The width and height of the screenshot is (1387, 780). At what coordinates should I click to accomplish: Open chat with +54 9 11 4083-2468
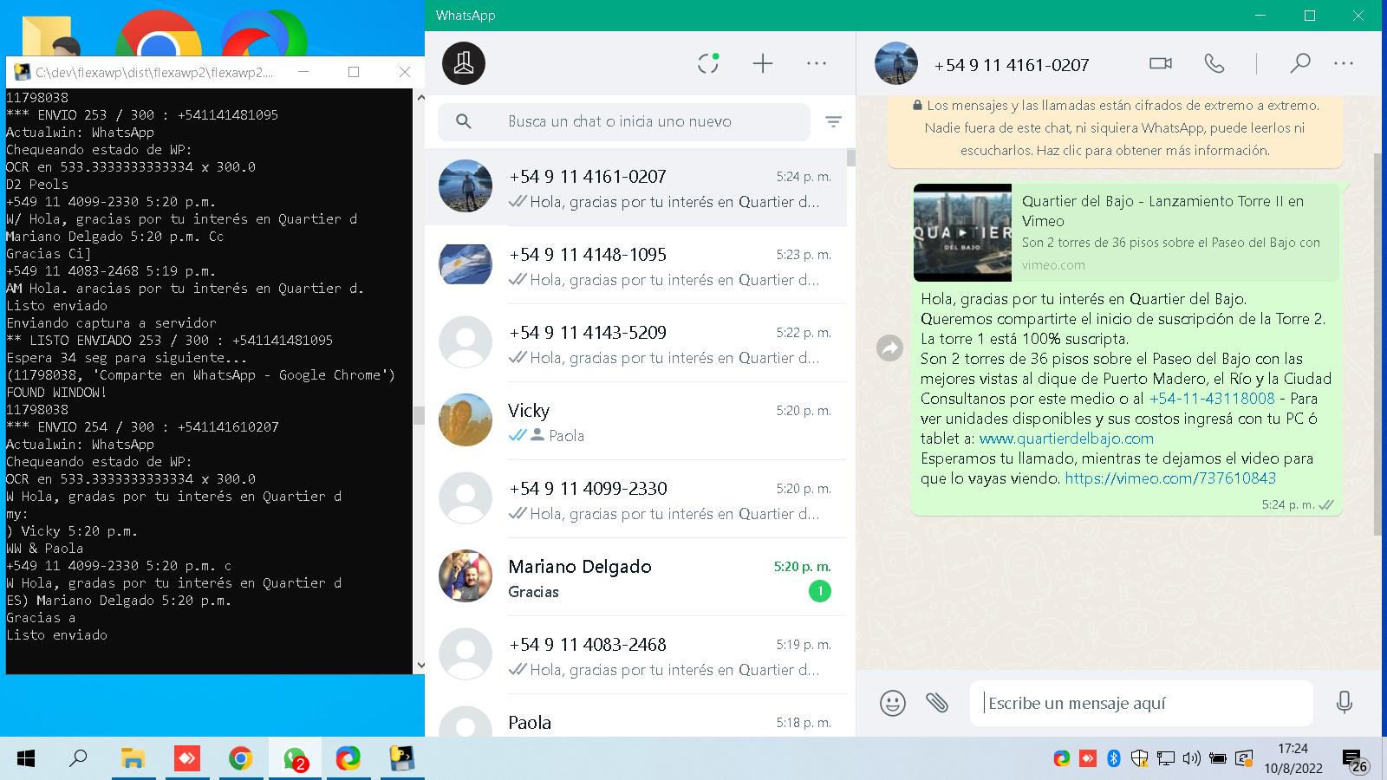(635, 655)
